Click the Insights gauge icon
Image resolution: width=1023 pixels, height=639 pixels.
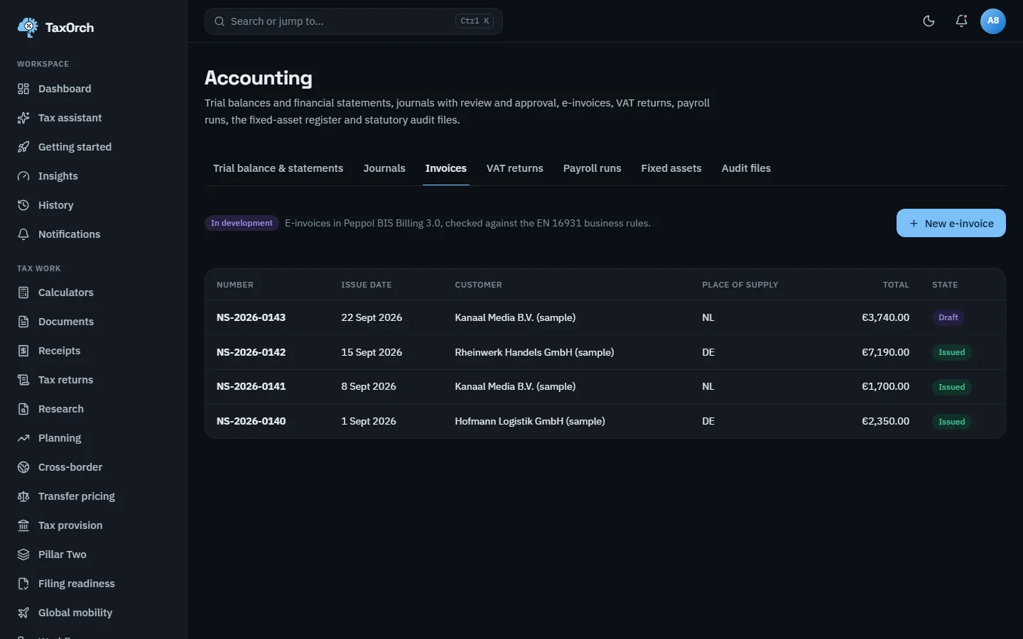23,176
